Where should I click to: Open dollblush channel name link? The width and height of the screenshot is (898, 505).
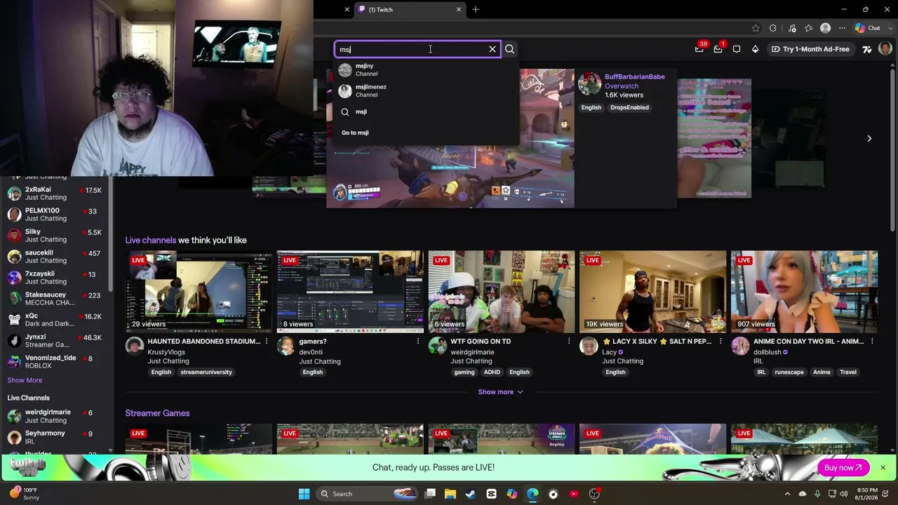[768, 352]
